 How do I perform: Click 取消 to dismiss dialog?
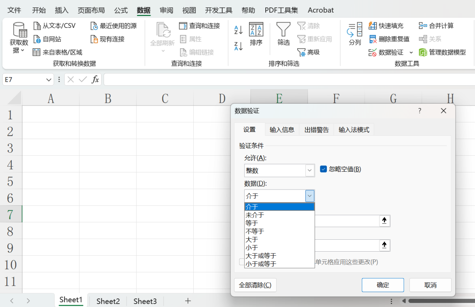(430, 285)
